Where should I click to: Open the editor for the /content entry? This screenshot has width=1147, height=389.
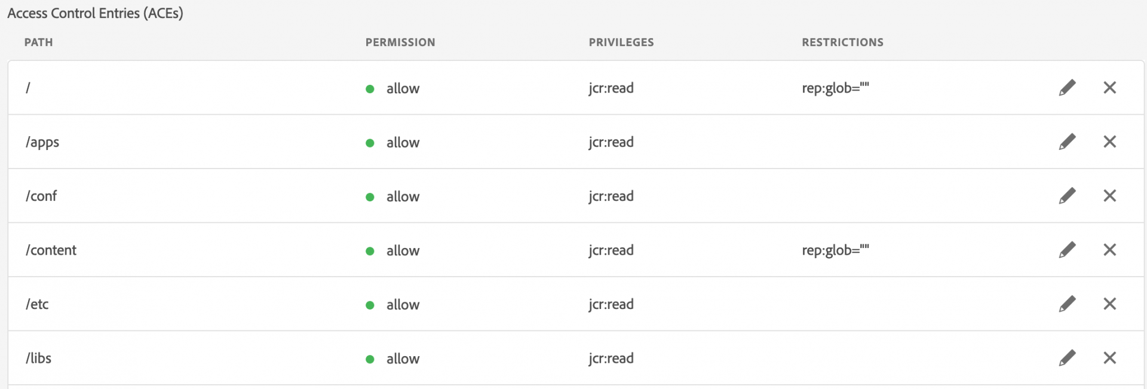click(x=1069, y=250)
